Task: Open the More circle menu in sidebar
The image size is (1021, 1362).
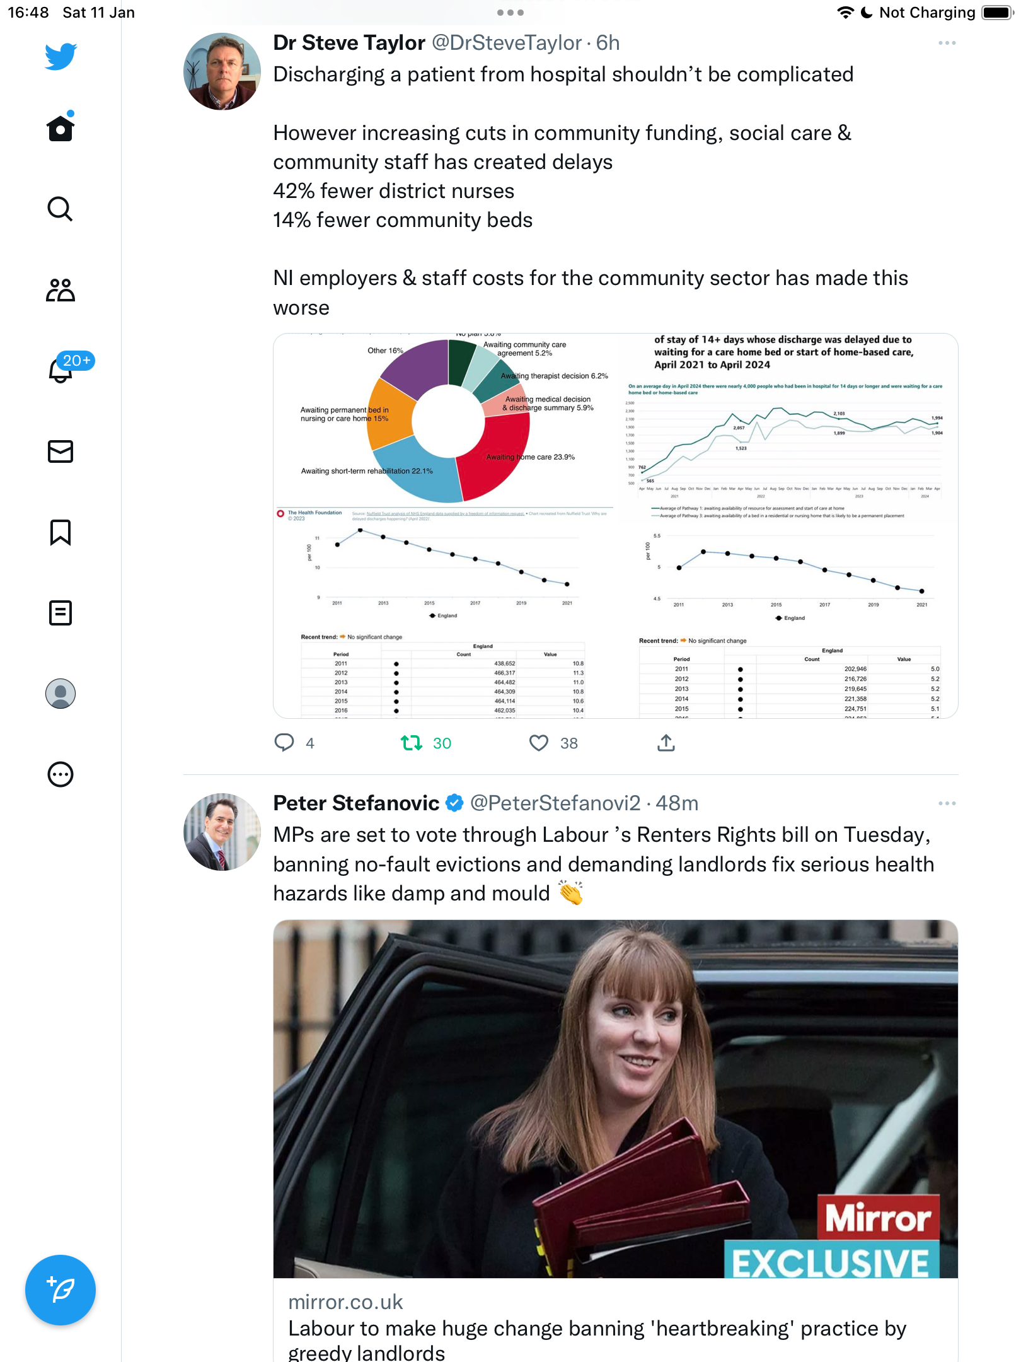Action: [x=61, y=774]
